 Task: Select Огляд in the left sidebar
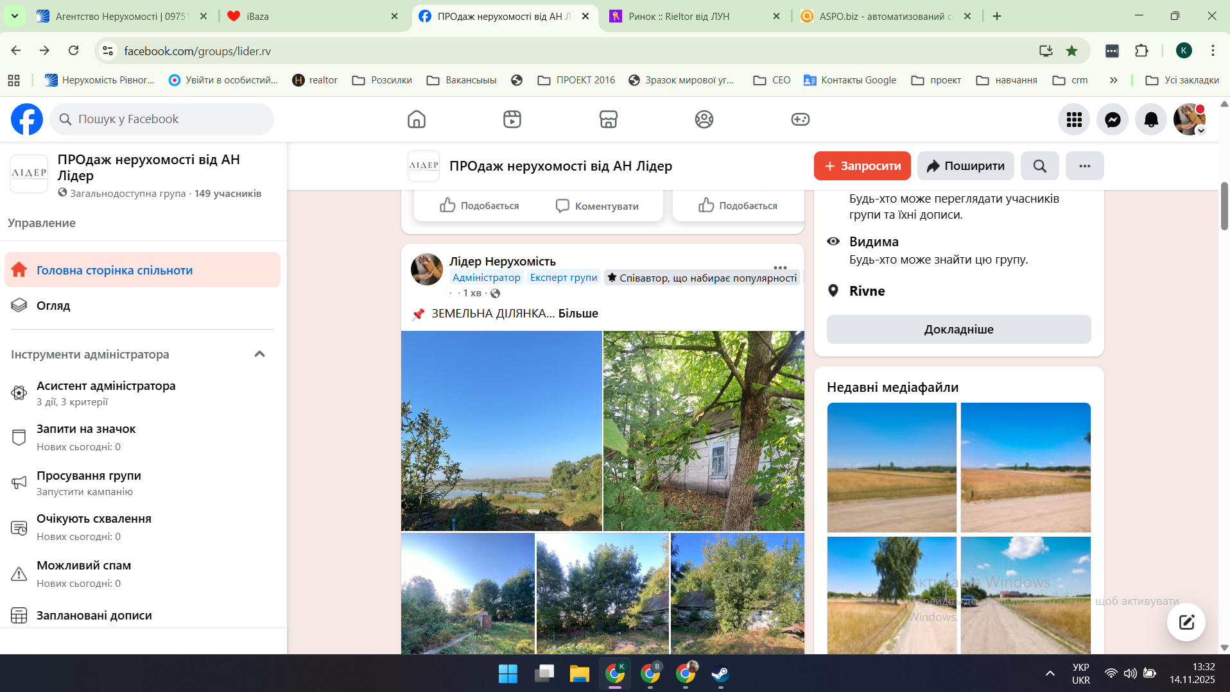(53, 306)
